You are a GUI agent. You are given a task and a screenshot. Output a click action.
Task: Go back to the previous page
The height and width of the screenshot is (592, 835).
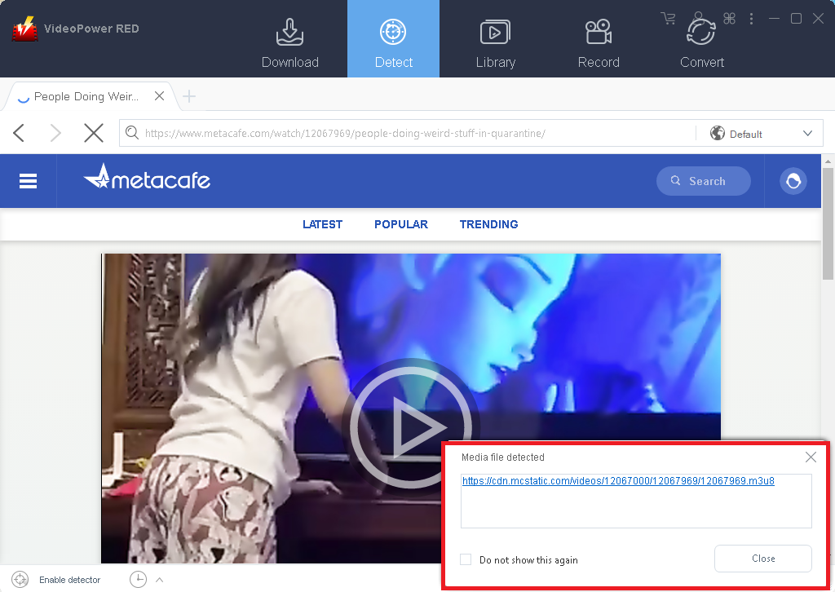click(20, 133)
